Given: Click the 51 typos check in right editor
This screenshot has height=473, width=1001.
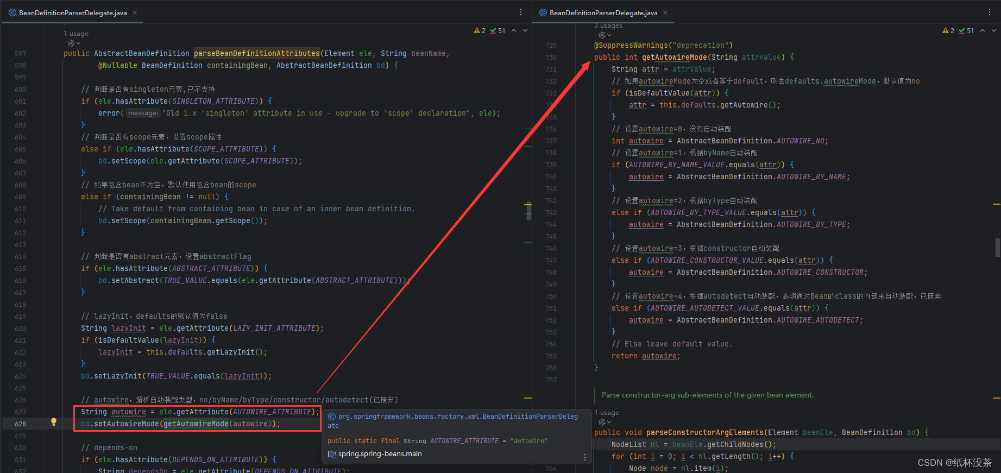Looking at the screenshot, I should pyautogui.click(x=966, y=31).
